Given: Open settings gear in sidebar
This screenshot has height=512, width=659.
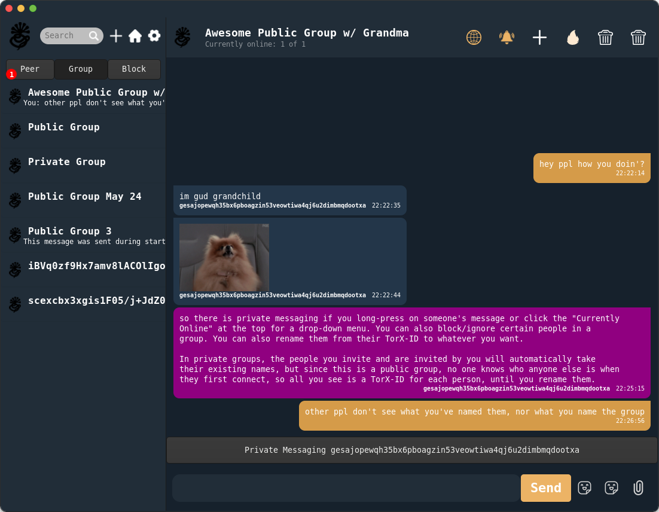Looking at the screenshot, I should point(154,36).
